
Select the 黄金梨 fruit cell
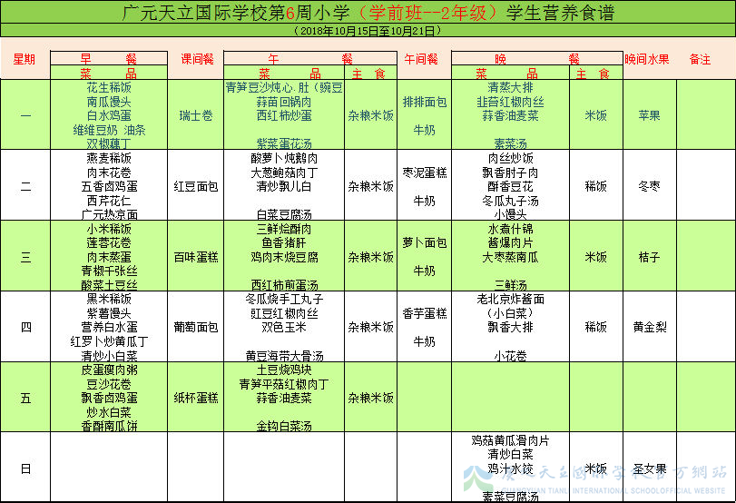[x=648, y=327]
